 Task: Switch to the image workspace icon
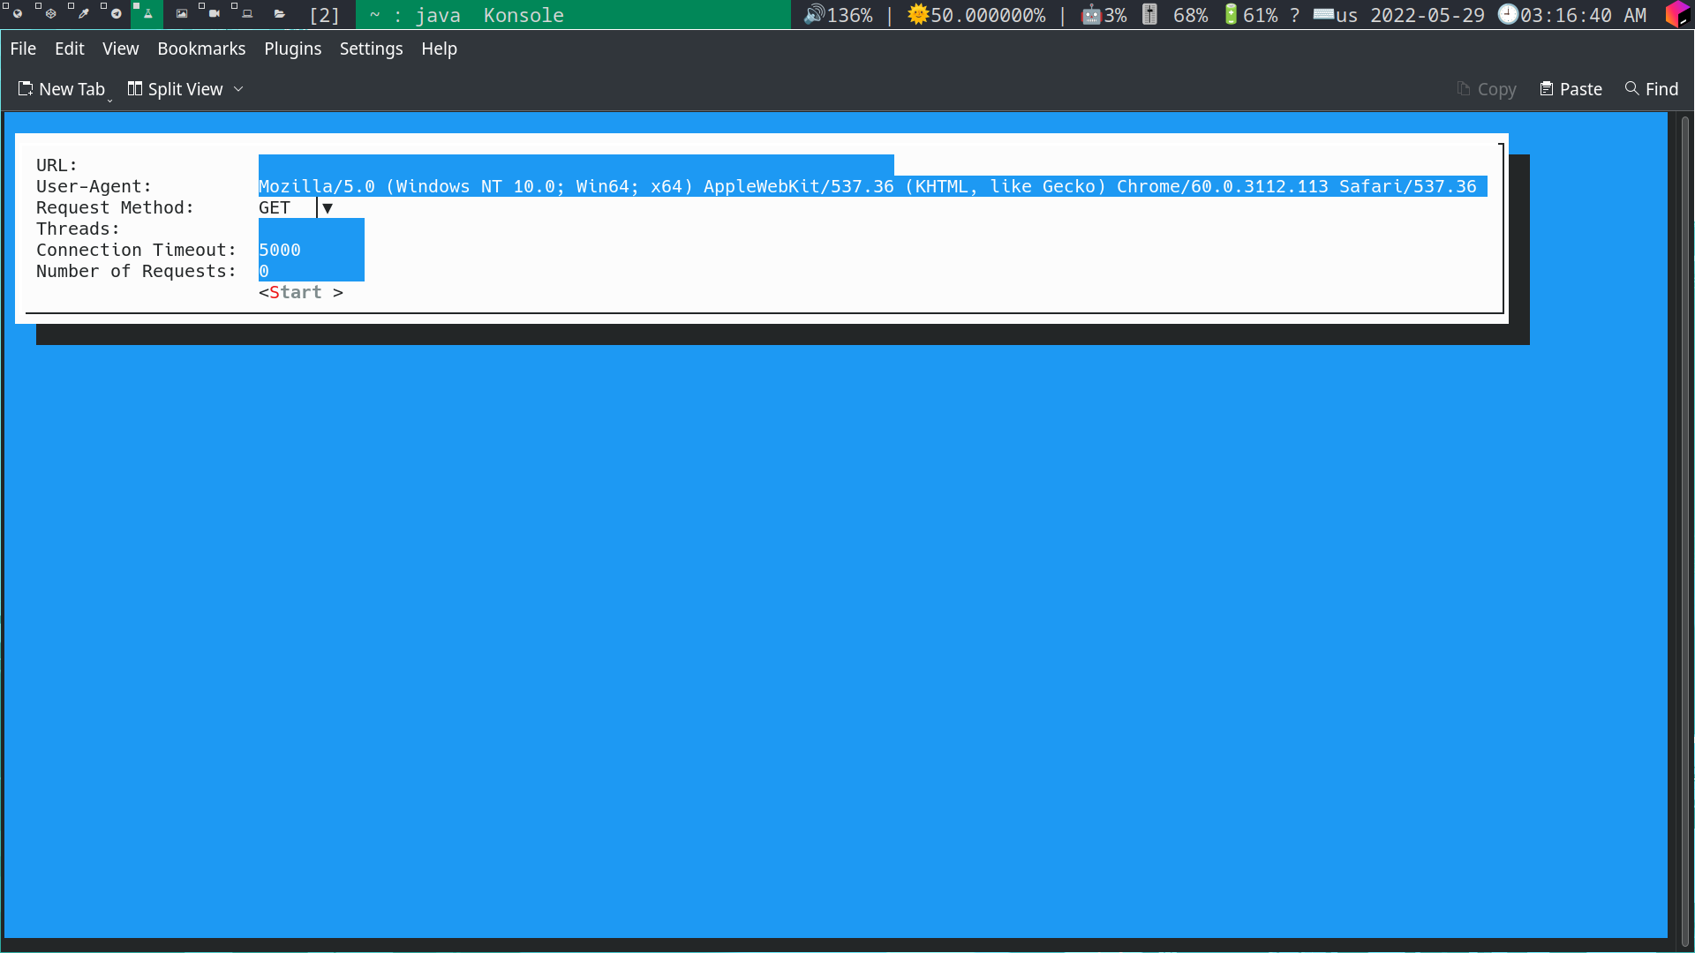(181, 14)
